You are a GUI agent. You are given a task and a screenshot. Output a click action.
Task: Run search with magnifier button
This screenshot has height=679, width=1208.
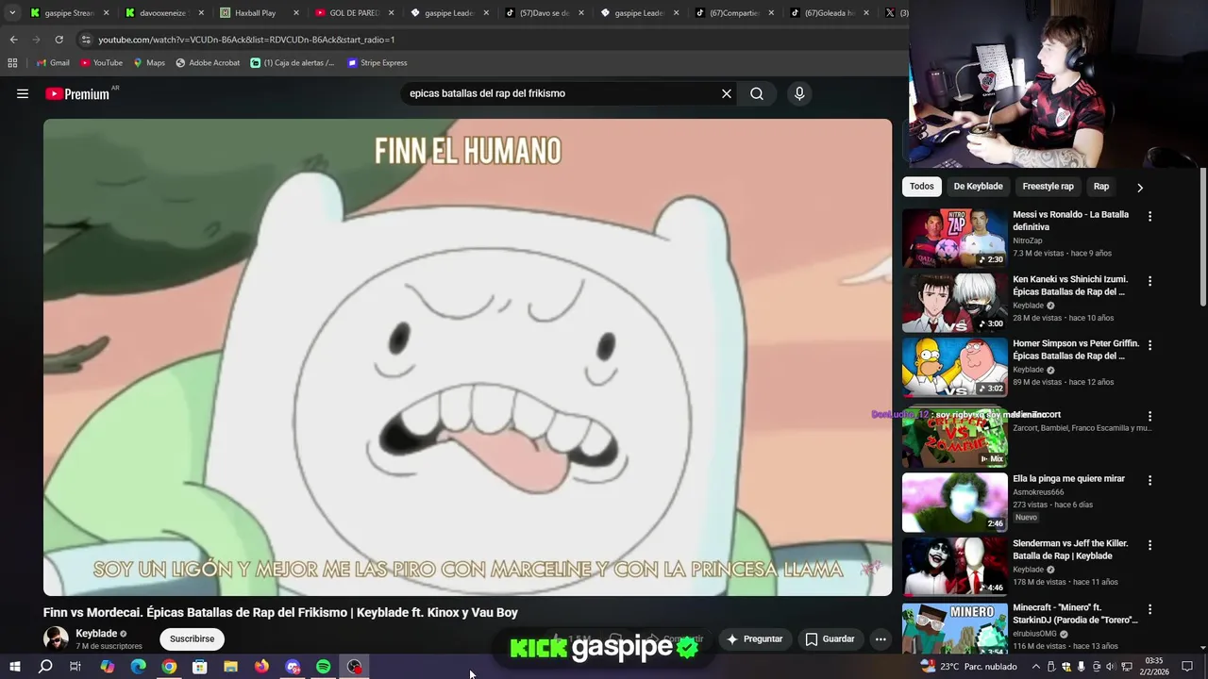tap(757, 93)
